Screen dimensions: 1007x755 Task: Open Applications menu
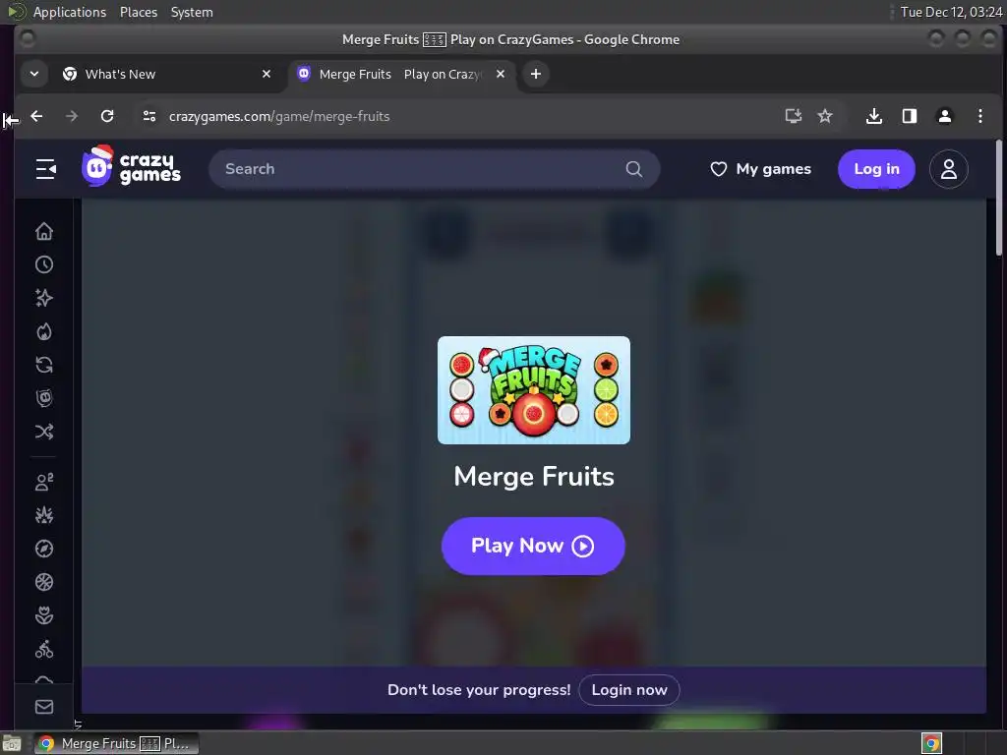click(70, 12)
